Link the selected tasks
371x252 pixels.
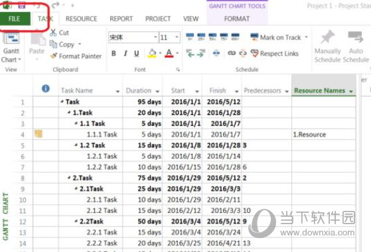[x=232, y=54]
